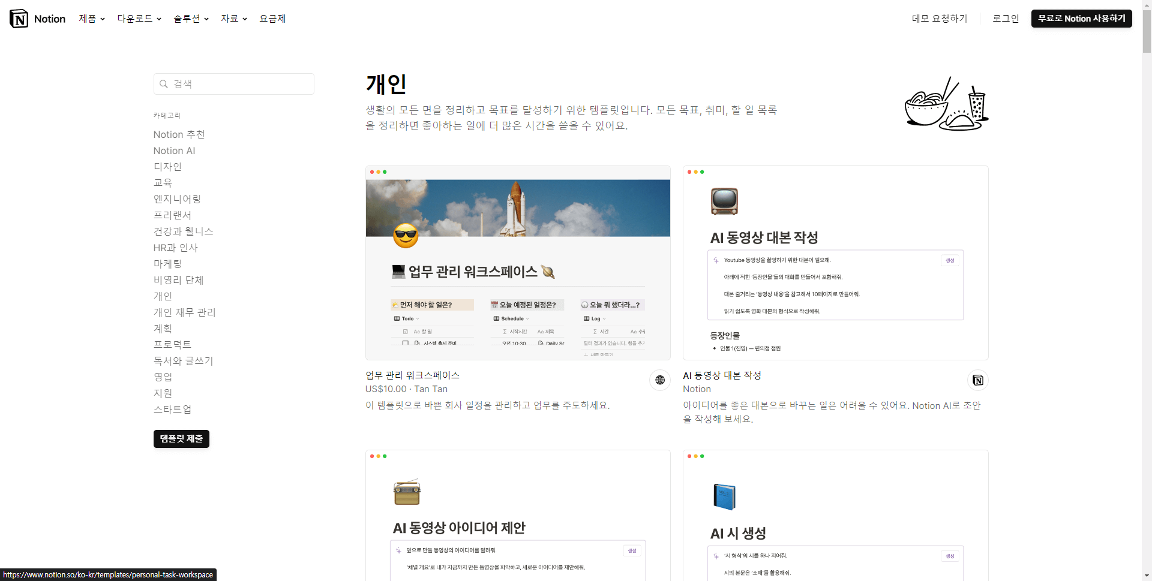Click the sunglasses emoji on workspace preview

pos(406,236)
